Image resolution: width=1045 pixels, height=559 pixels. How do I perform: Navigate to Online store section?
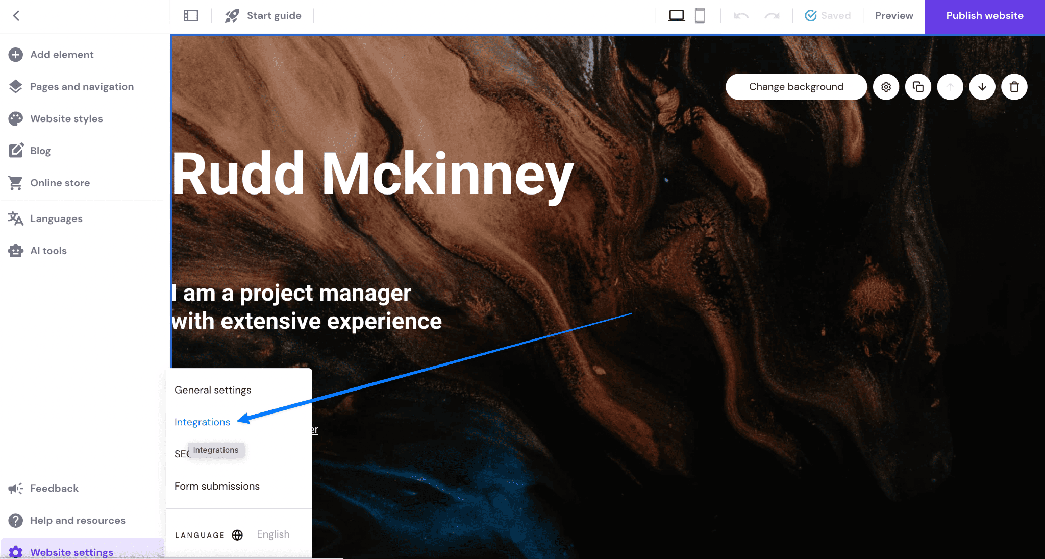click(x=60, y=183)
